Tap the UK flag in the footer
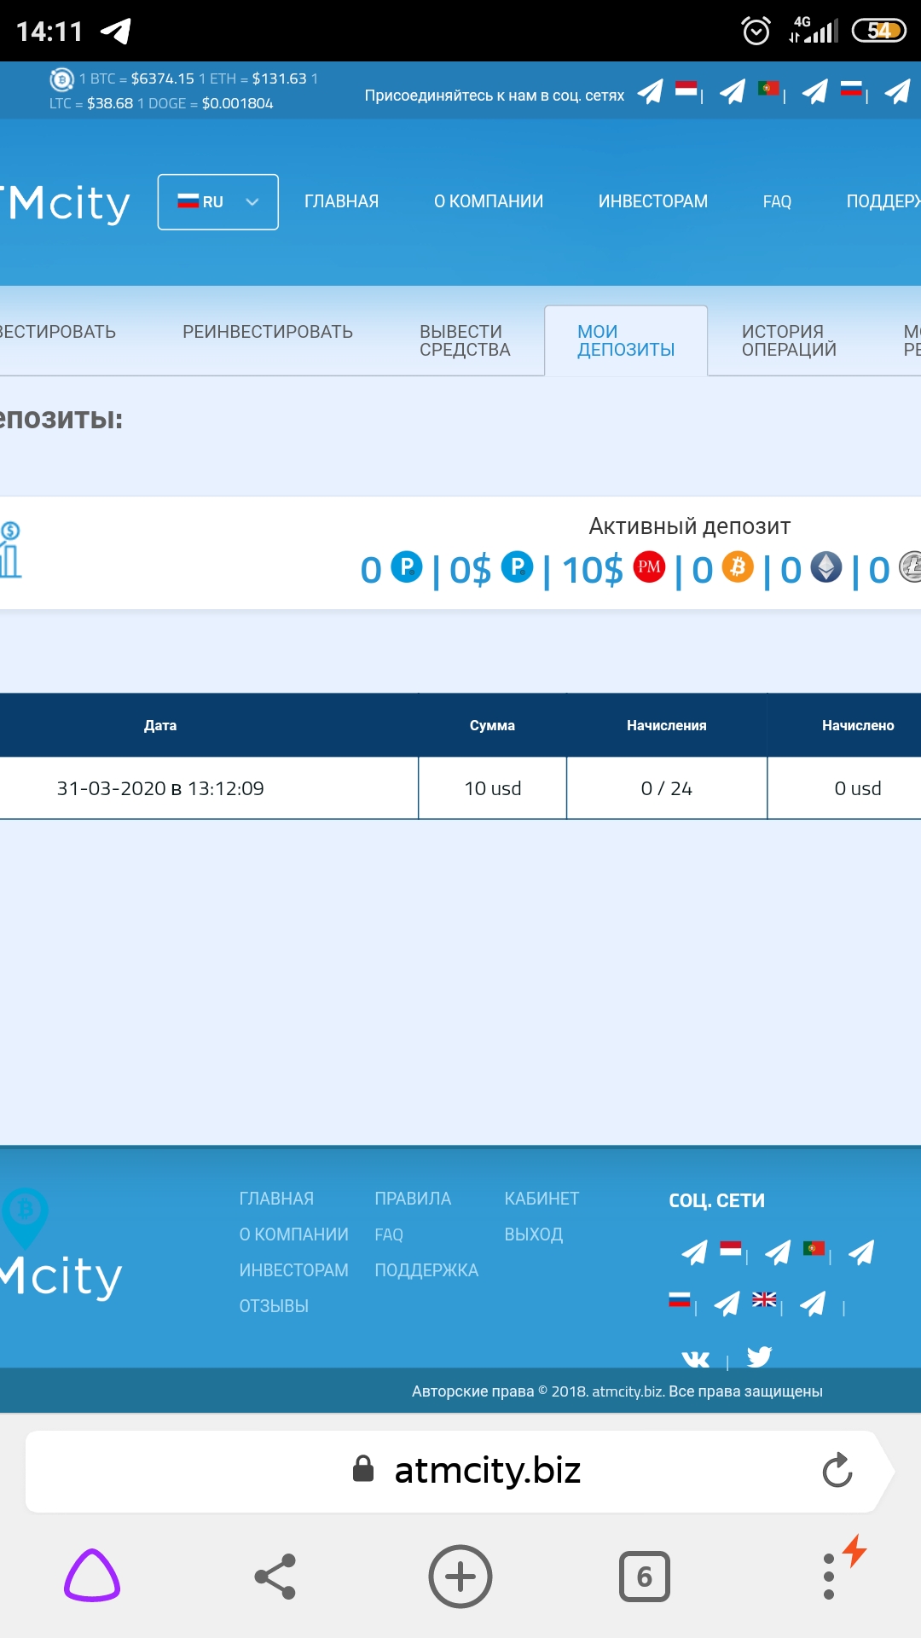 [x=764, y=1300]
